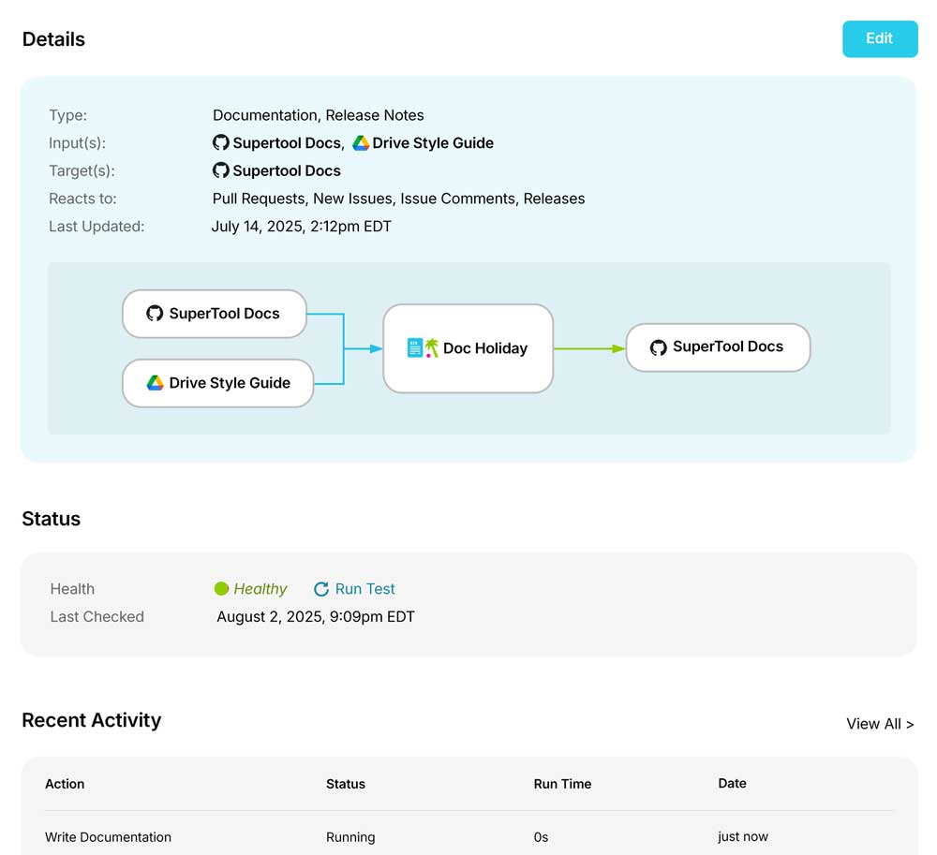Open Drive Style Guide input link
This screenshot has width=937, height=855.
(x=433, y=143)
